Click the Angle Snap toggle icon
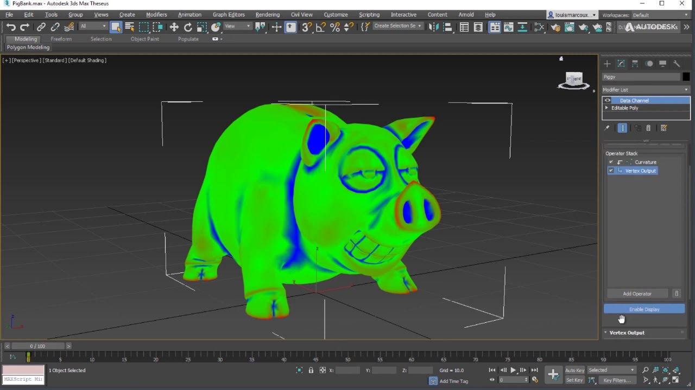Image resolution: width=695 pixels, height=390 pixels. (321, 27)
